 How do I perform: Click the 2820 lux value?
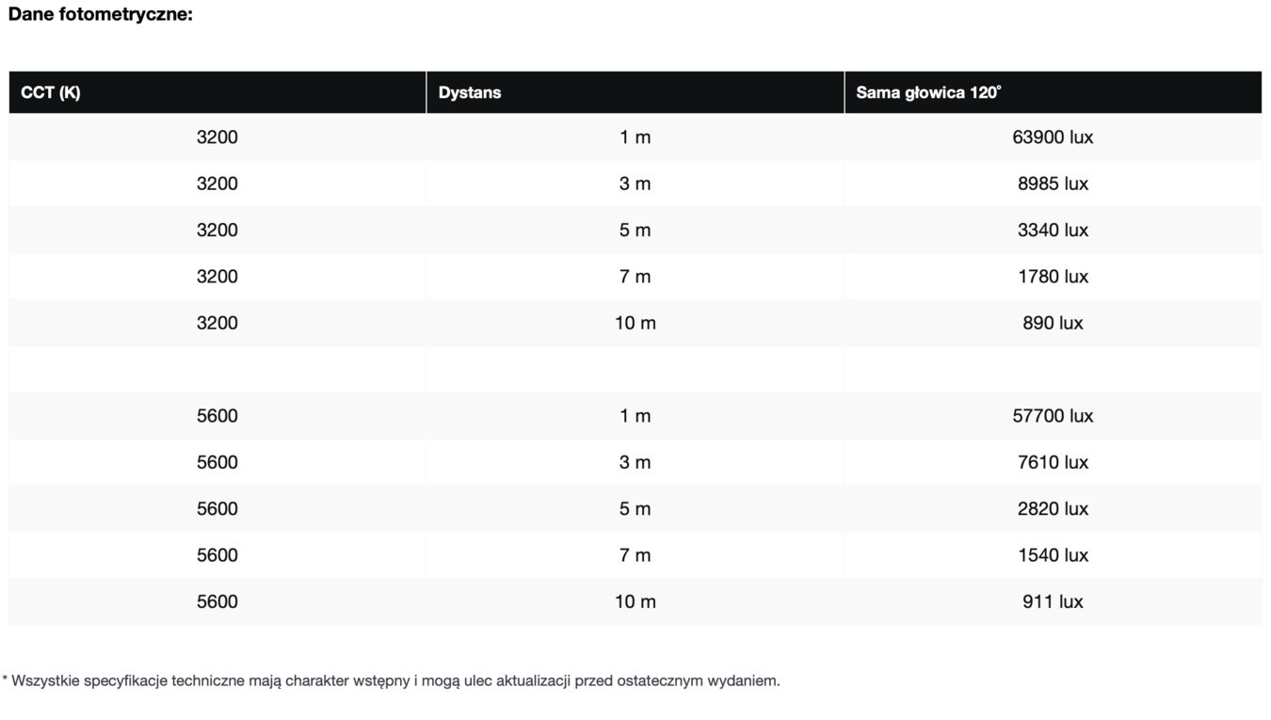(x=1053, y=509)
